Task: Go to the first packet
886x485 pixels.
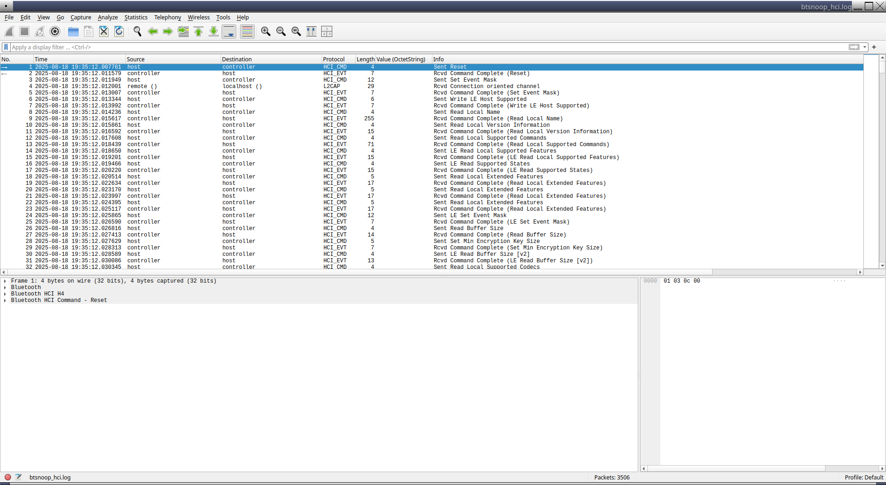Action: click(198, 31)
